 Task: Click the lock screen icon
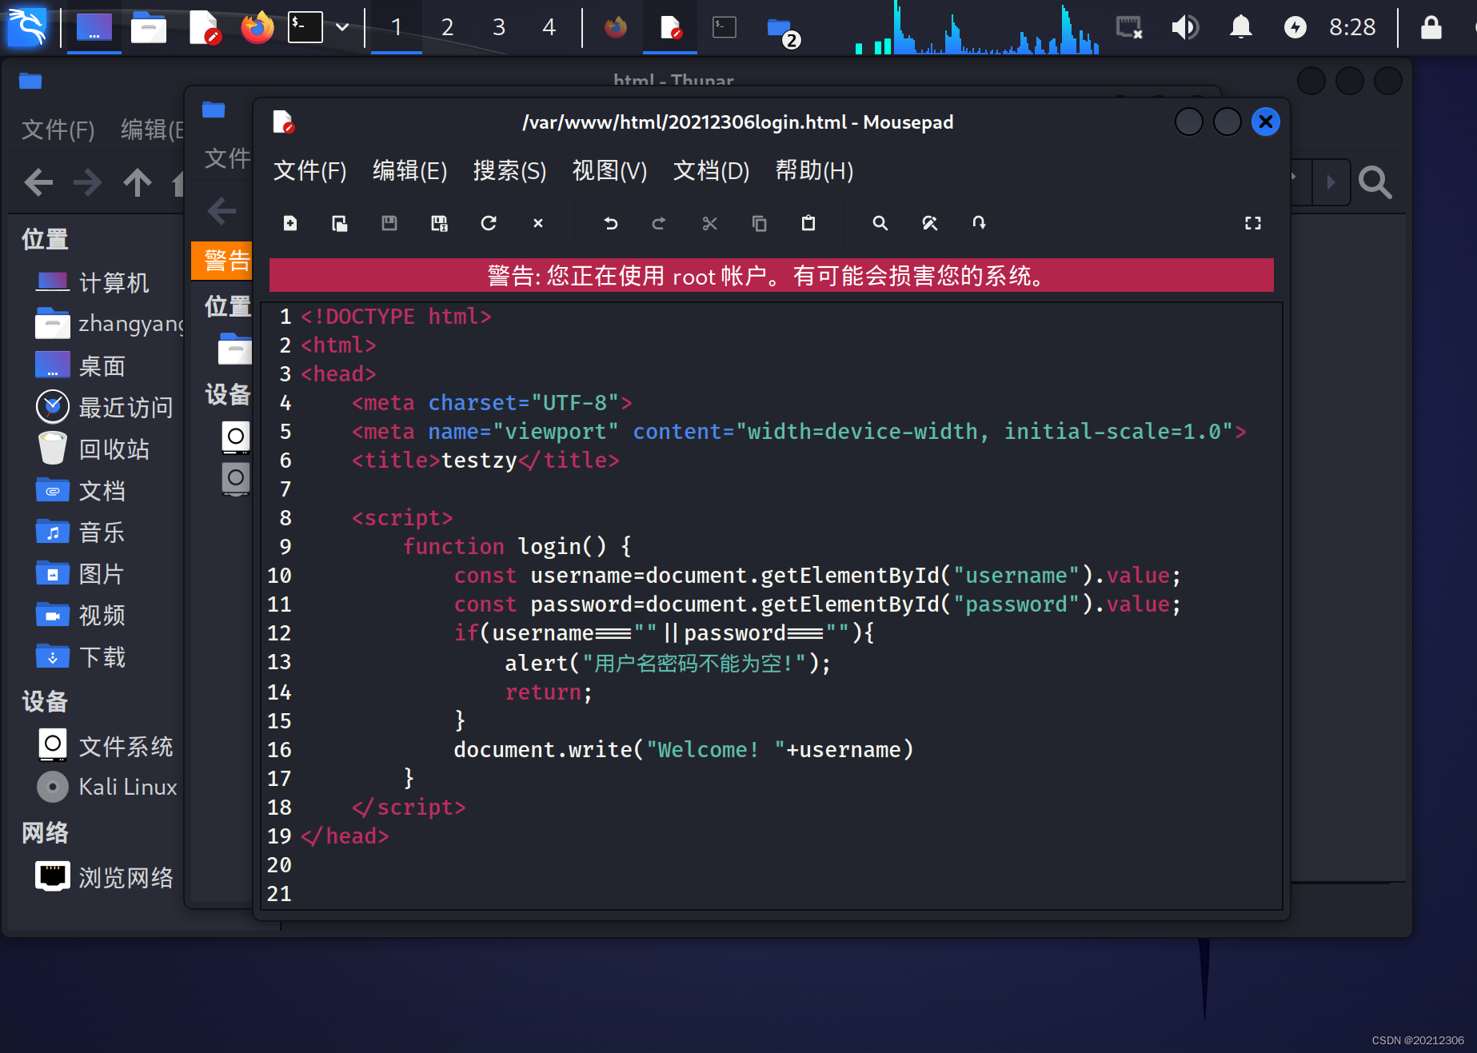point(1431,27)
